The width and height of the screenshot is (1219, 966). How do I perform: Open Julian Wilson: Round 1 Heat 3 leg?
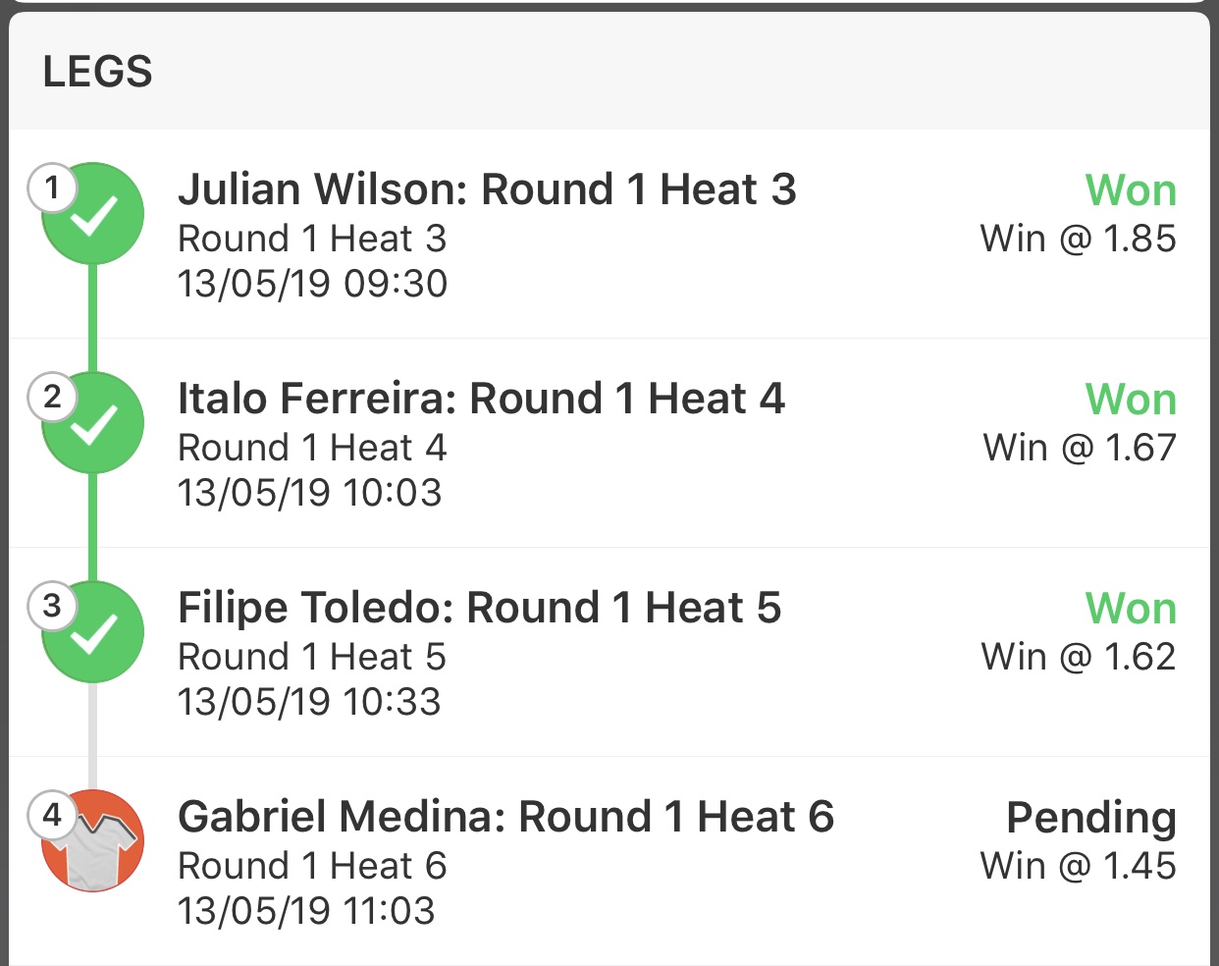point(609,234)
